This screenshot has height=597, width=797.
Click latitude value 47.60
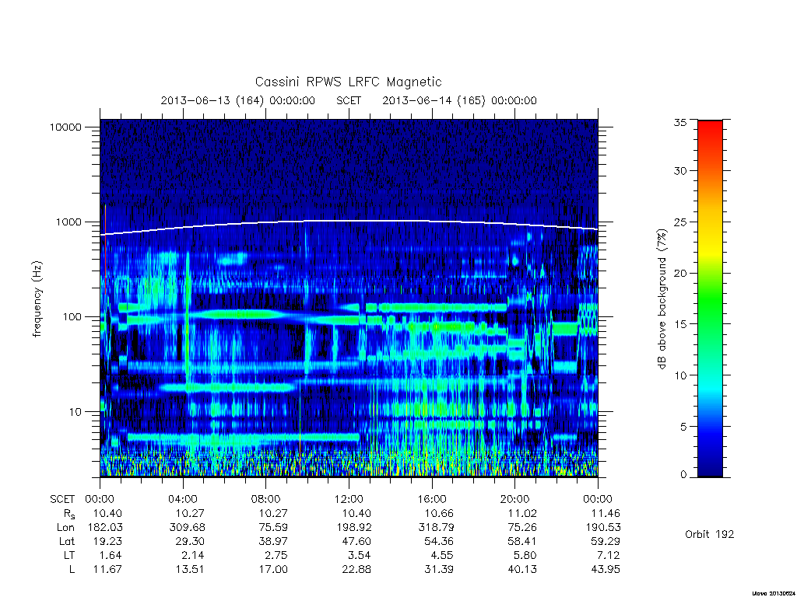click(x=356, y=541)
